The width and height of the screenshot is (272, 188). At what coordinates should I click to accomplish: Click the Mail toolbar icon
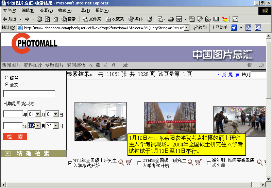pos(160,19)
